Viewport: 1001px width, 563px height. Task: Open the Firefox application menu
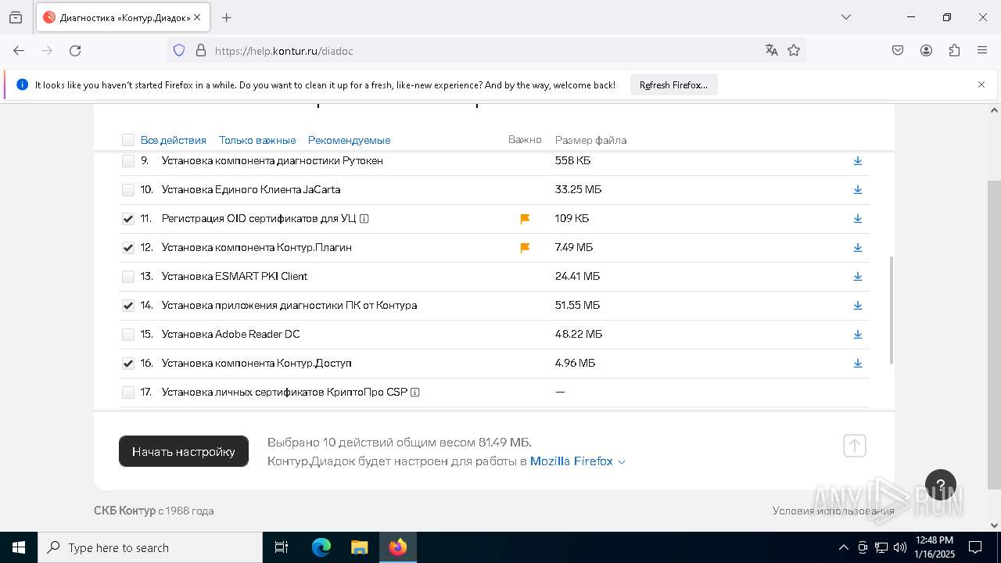point(982,51)
